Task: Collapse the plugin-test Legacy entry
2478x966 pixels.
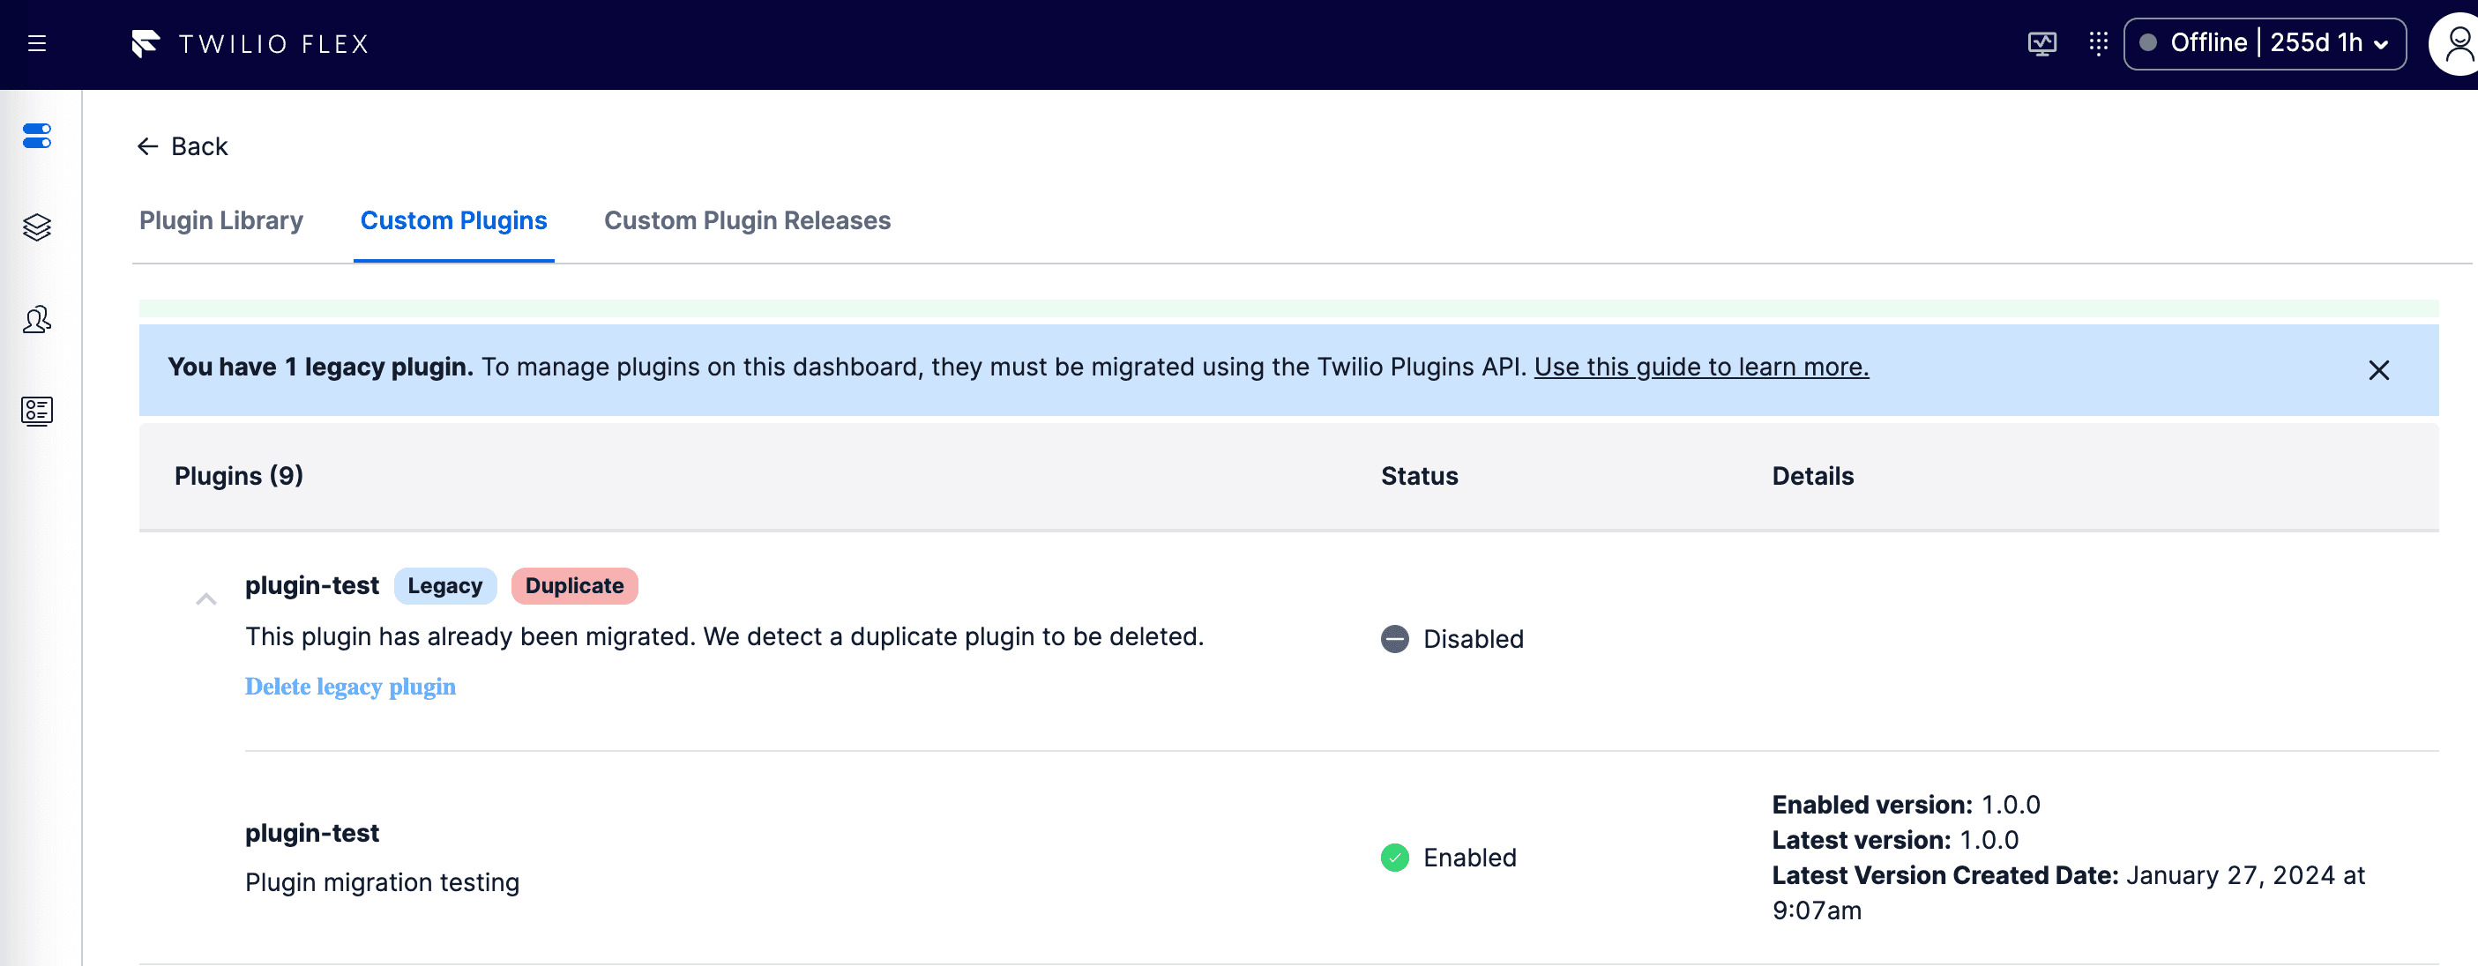Action: pos(205,598)
